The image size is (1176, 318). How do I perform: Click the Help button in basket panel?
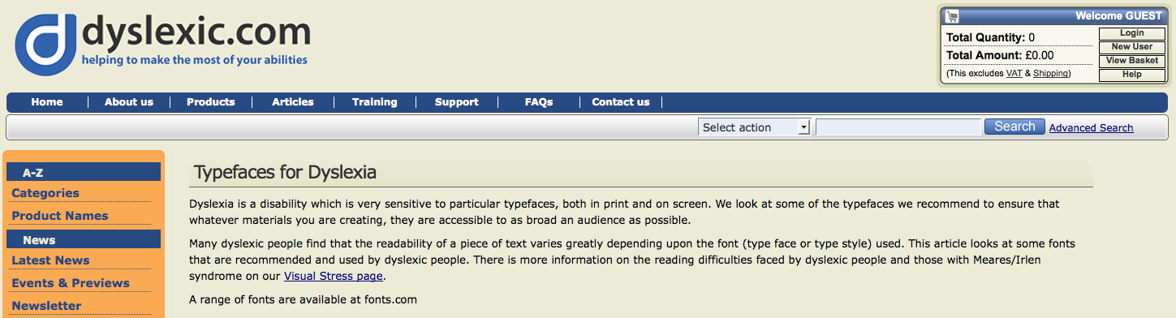(x=1132, y=75)
